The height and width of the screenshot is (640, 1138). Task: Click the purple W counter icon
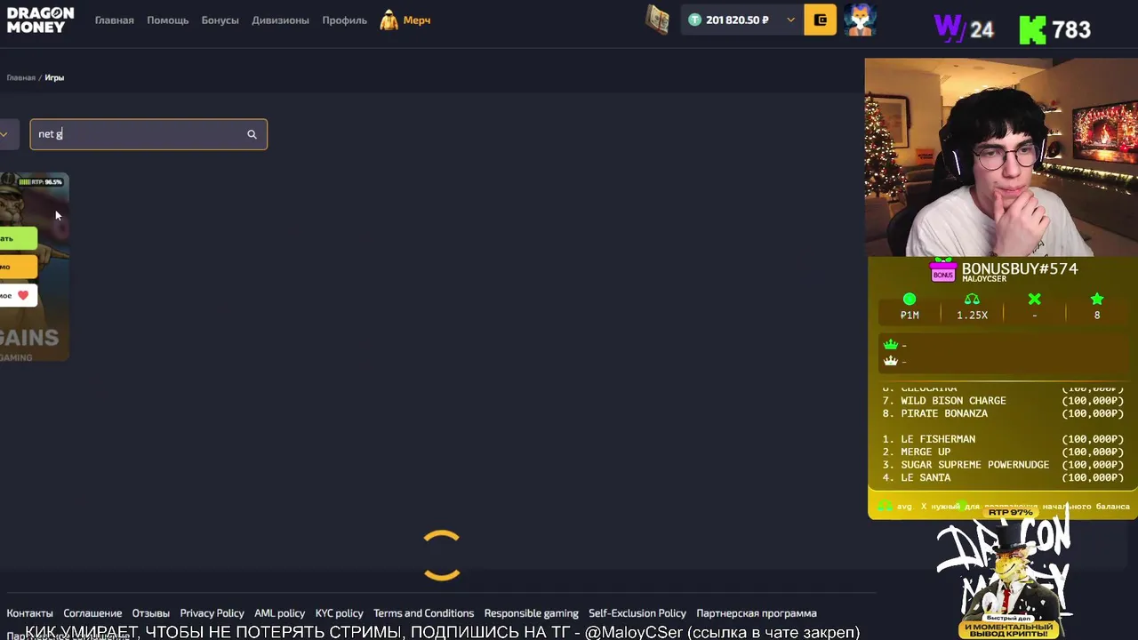click(949, 28)
